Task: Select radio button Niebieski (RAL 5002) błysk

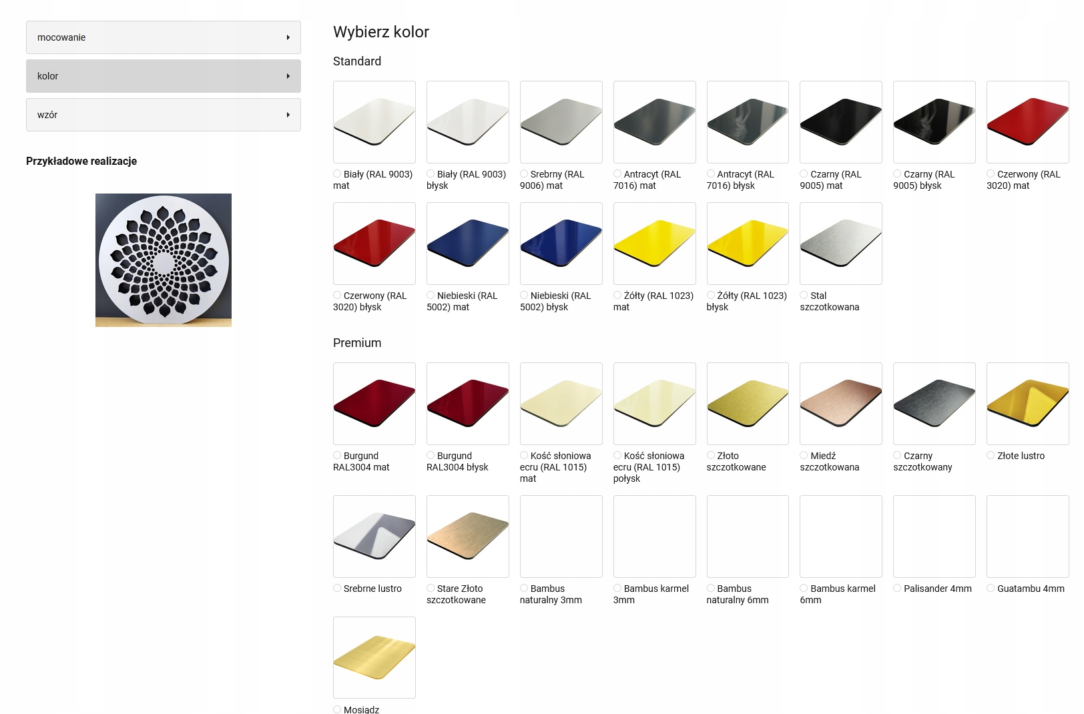Action: coord(524,296)
